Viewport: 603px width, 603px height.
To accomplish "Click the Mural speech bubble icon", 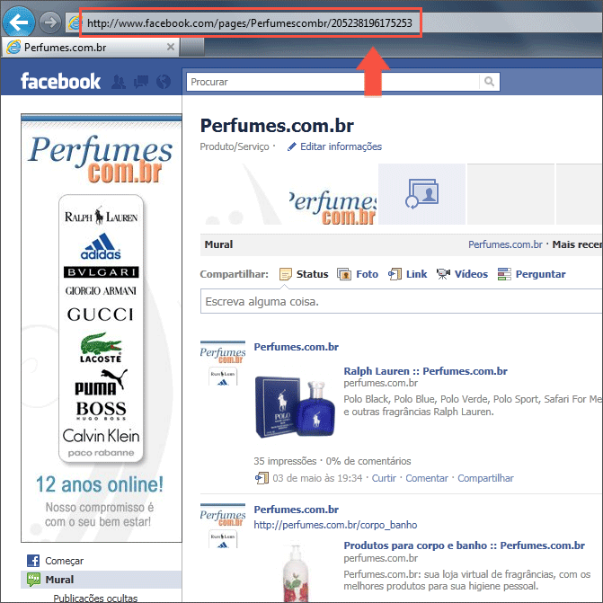I will (33, 580).
